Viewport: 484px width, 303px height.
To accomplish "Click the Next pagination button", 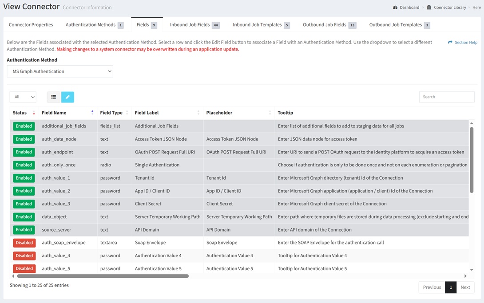I will point(465,287).
